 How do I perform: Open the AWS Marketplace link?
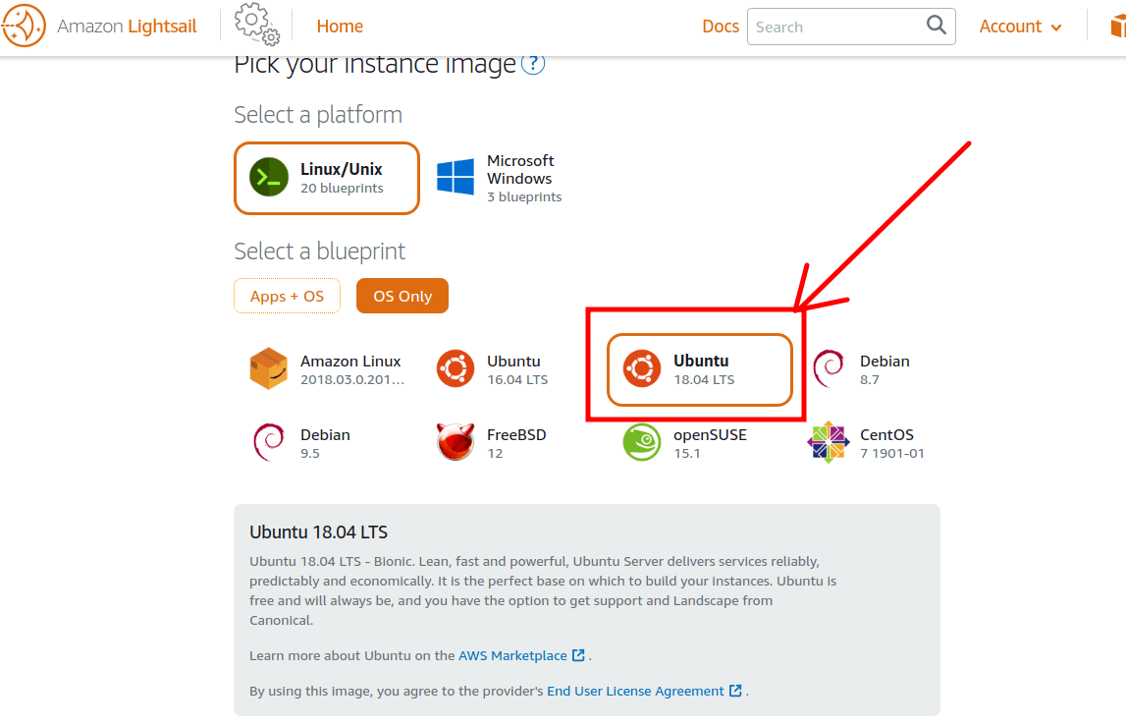tap(512, 655)
